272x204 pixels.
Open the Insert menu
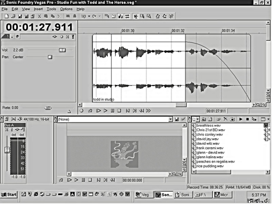[x=38, y=9]
